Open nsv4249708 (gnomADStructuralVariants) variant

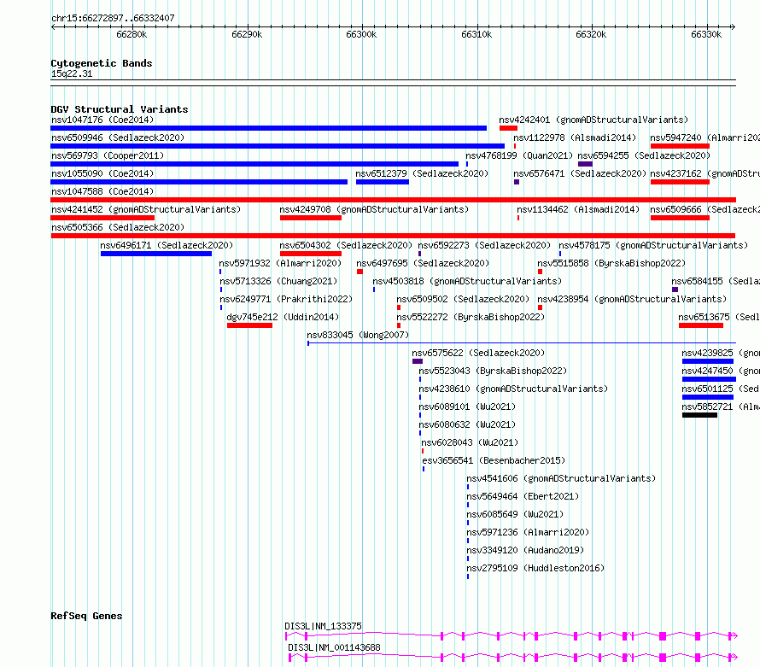374,209
